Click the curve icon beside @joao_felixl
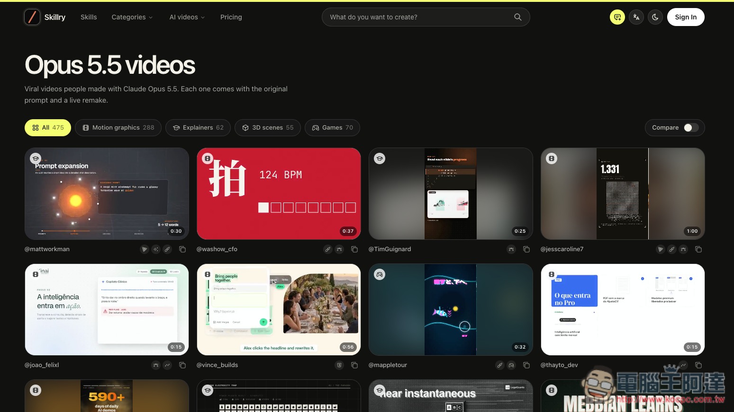Viewport: 734px width, 412px height. pos(156,365)
